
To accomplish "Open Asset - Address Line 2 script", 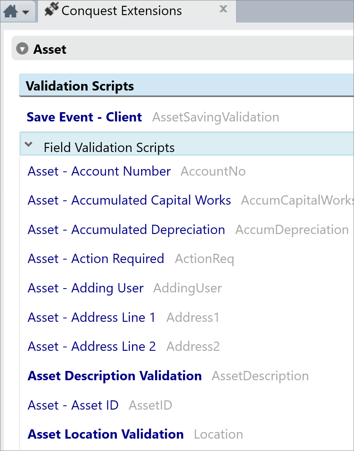I will pyautogui.click(x=92, y=346).
